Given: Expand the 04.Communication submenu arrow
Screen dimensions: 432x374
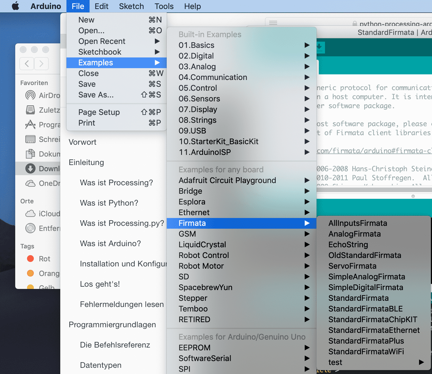Looking at the screenshot, I should [307, 77].
